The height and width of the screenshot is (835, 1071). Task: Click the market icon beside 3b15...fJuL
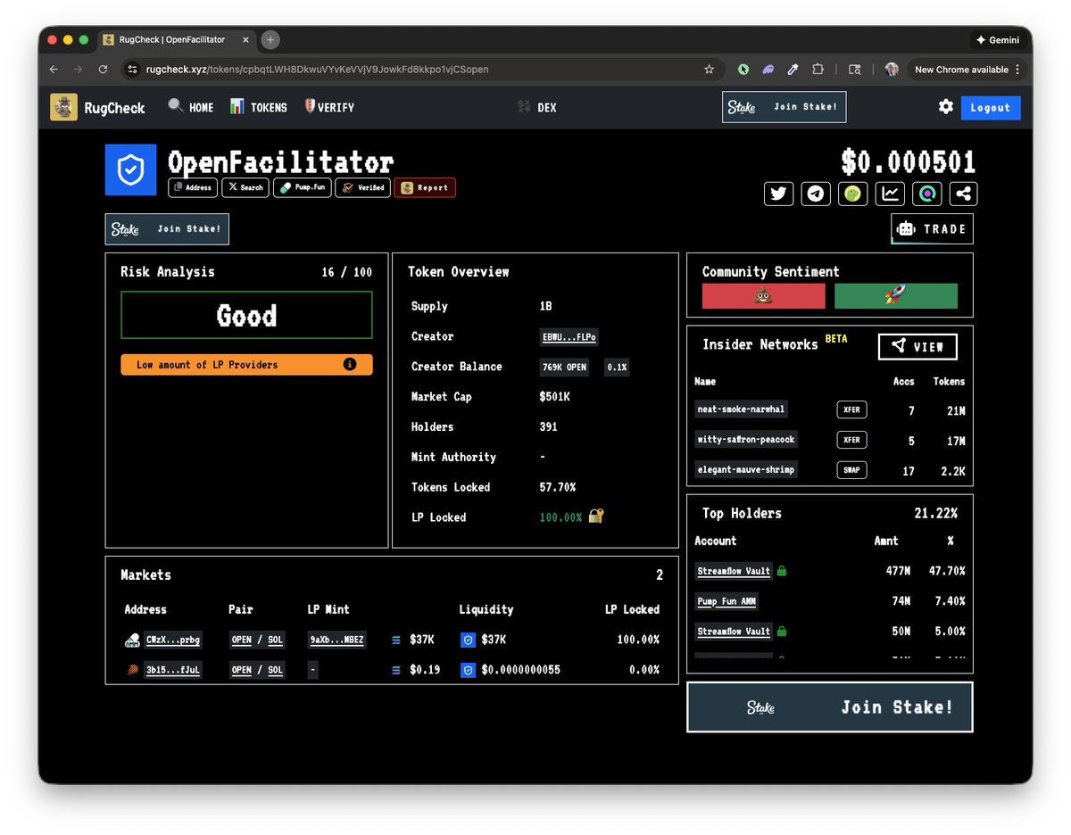click(132, 669)
